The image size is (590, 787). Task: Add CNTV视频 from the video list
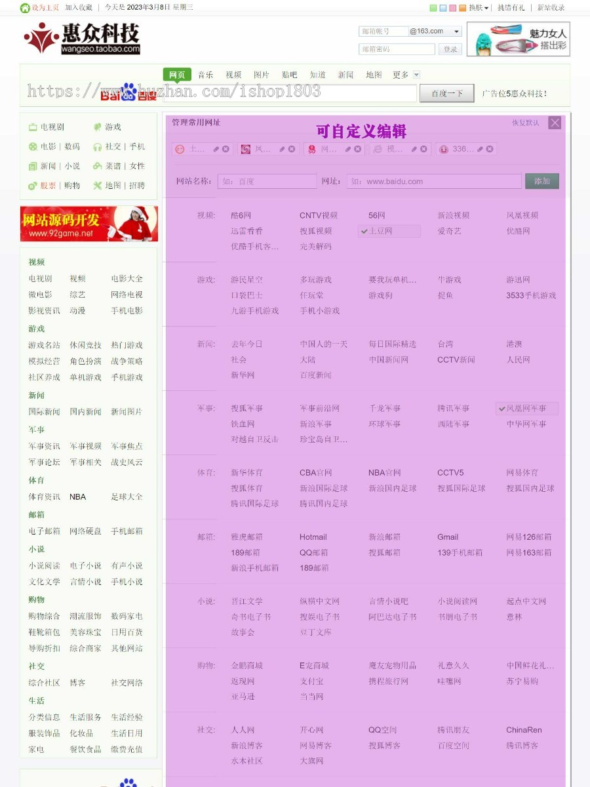(x=319, y=215)
